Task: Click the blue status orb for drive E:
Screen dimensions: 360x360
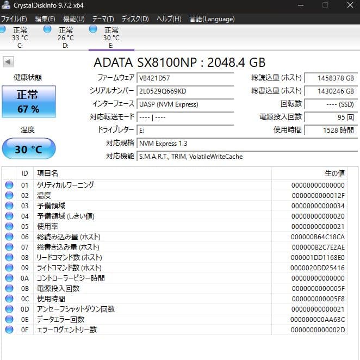Action: (93, 29)
